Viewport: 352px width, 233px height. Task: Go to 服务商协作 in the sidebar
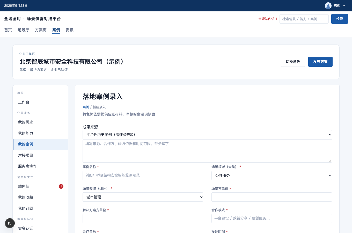click(40, 166)
